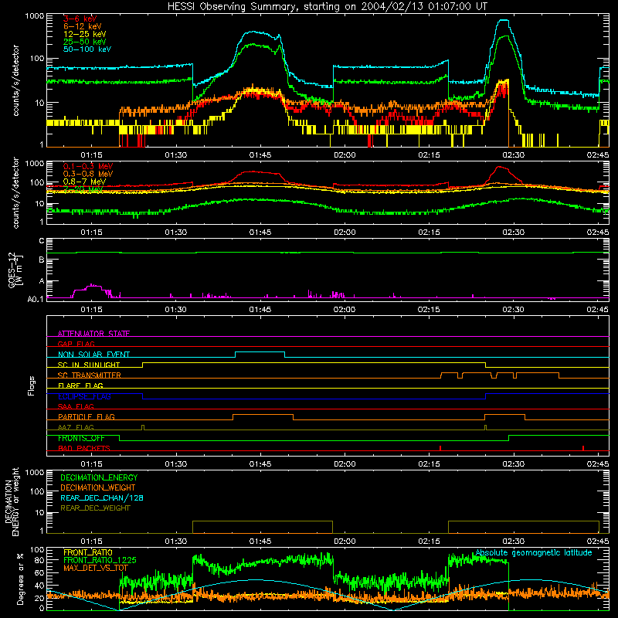618x618 pixels.
Task: Select the SC_IN_SUNLIGHT flag label
Action: [89, 365]
